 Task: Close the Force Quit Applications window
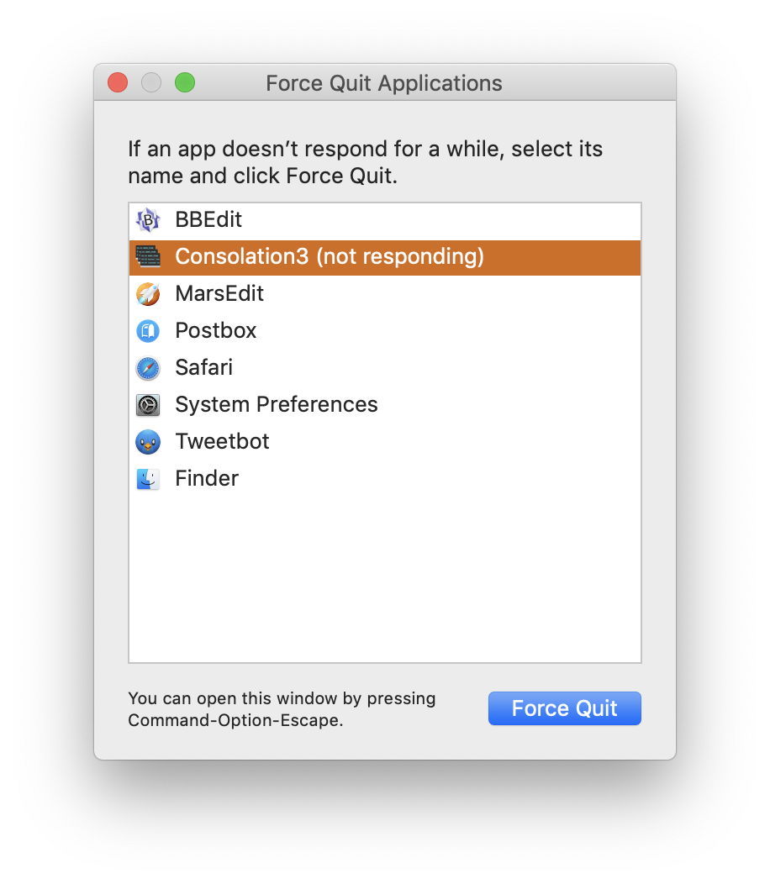(x=118, y=83)
